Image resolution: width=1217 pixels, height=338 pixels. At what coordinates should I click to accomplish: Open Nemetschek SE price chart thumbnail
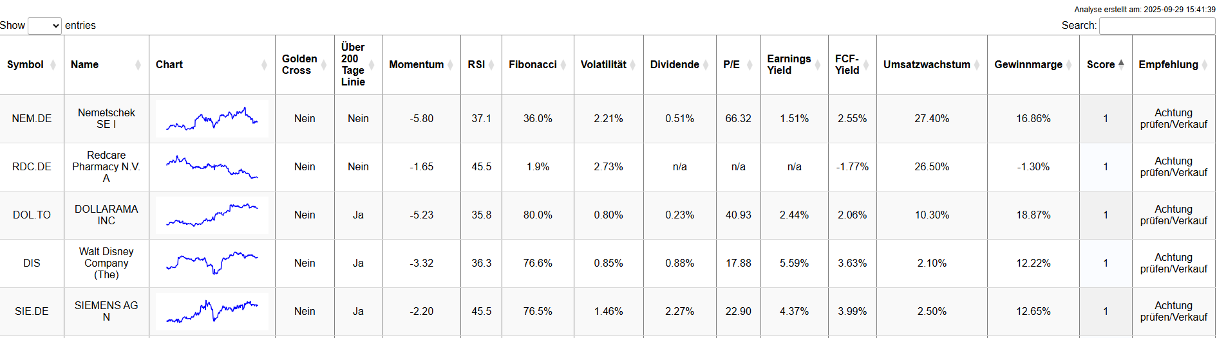click(x=212, y=119)
